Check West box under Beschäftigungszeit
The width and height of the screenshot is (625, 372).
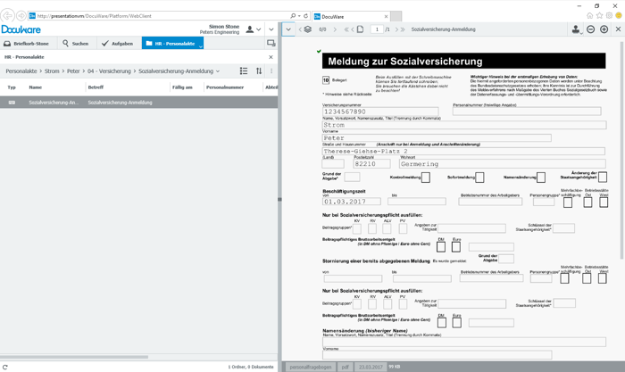point(604,203)
